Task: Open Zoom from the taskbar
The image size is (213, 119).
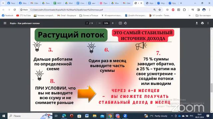Action: click(x=125, y=116)
